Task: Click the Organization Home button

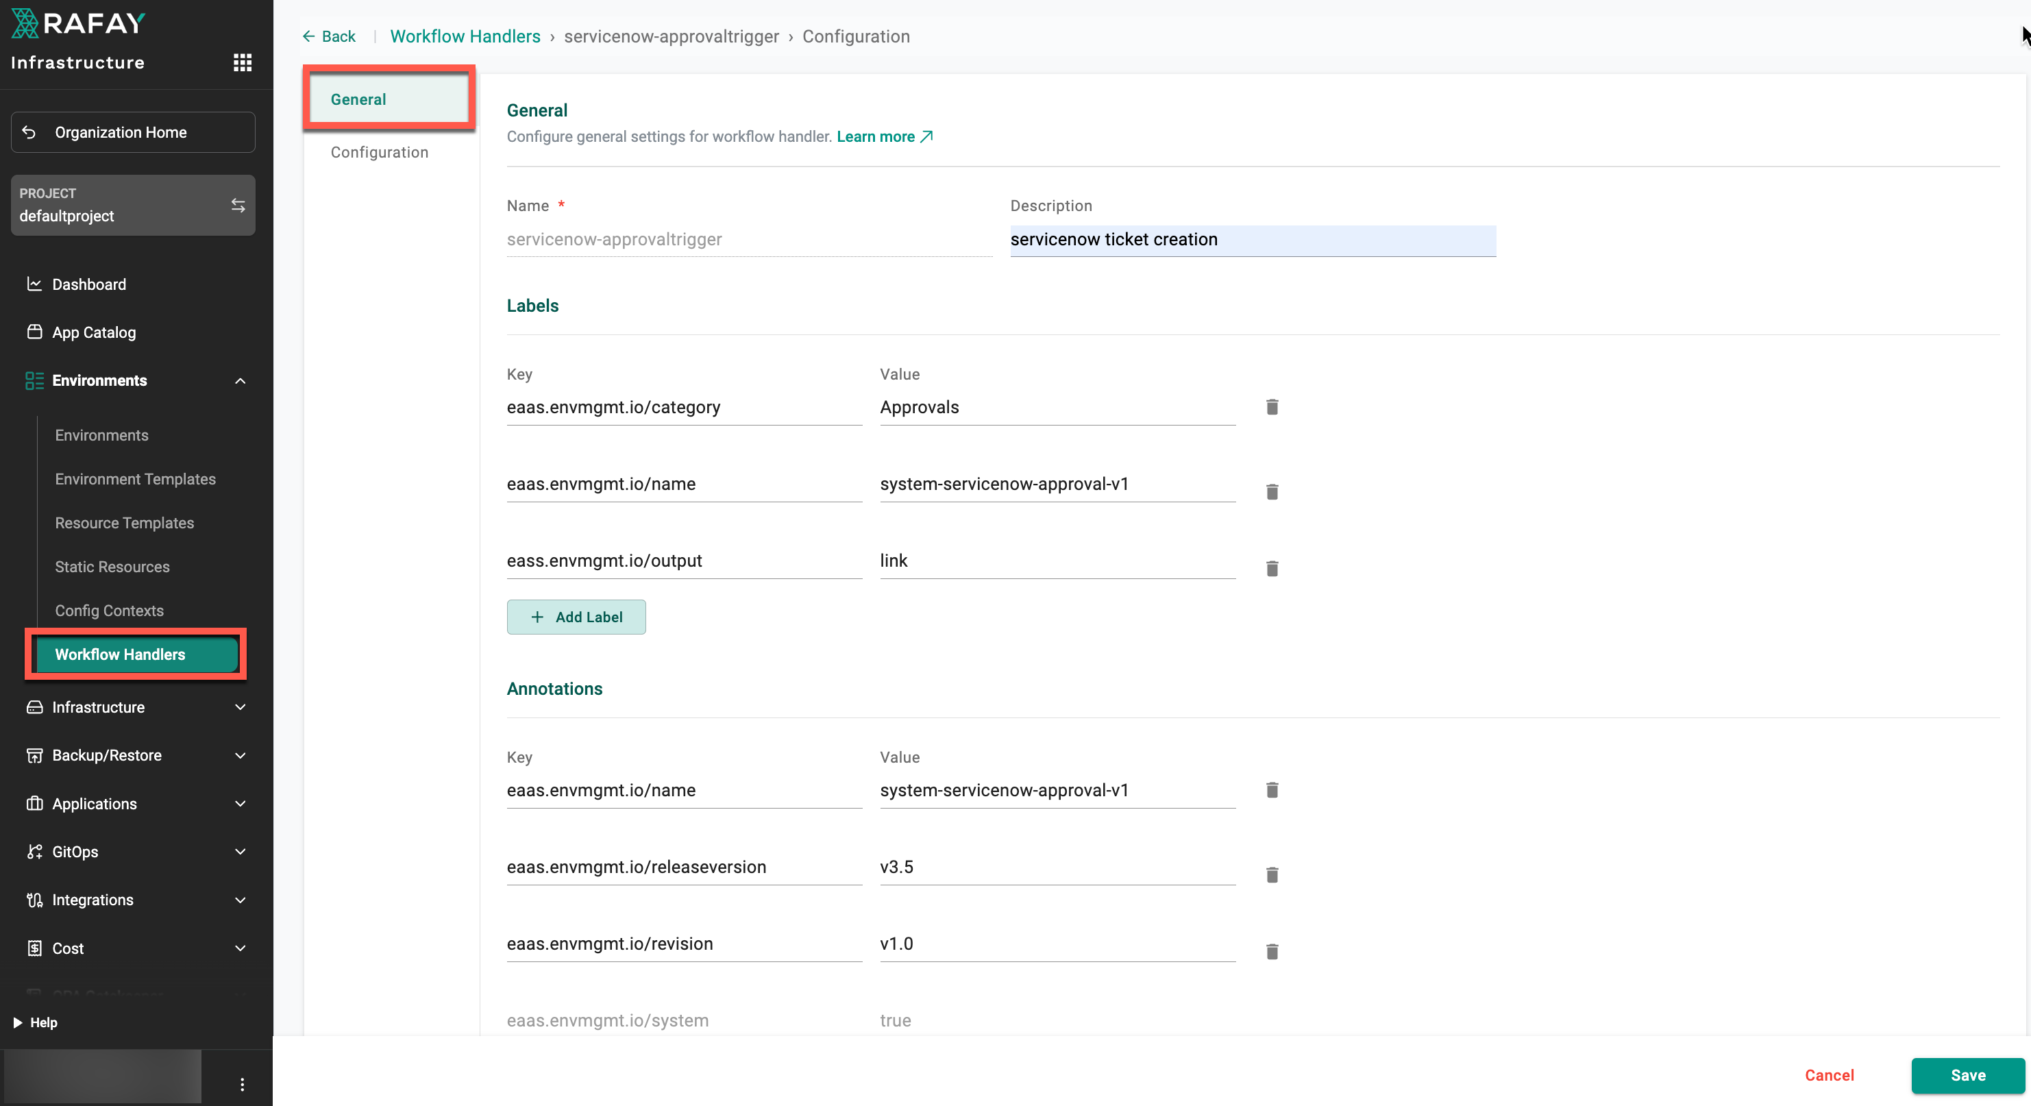Action: 133,132
